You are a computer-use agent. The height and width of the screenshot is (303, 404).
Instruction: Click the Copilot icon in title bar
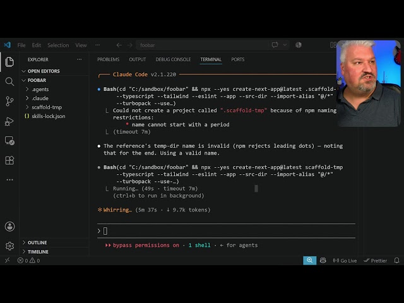tap(299, 45)
